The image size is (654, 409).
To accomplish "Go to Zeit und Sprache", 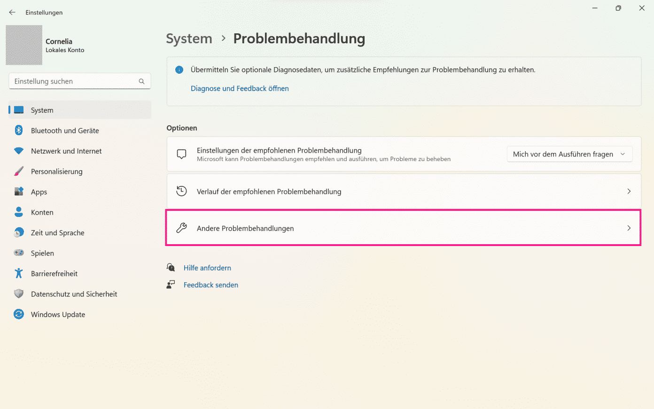I will [57, 233].
